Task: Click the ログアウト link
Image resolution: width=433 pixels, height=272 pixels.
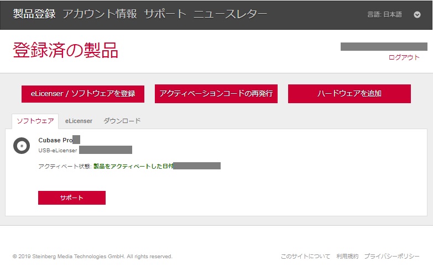Action: click(404, 57)
